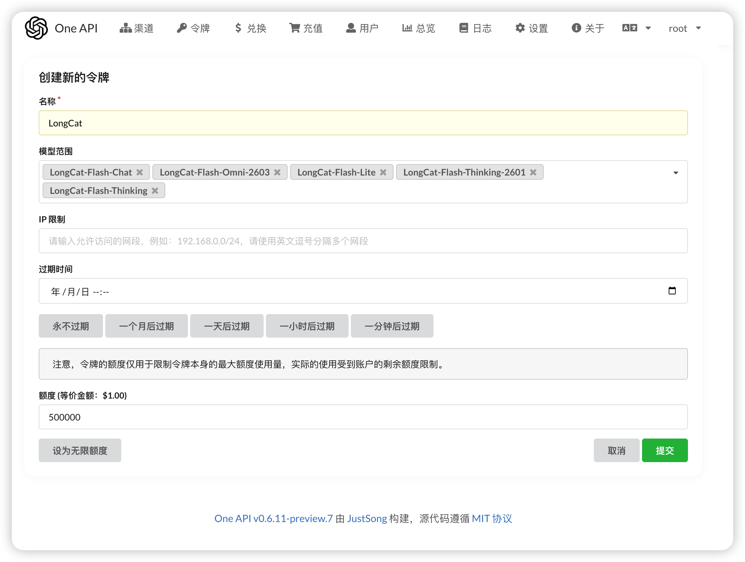This screenshot has width=745, height=562.
Task: Click the language translate icon
Action: pyautogui.click(x=629, y=28)
